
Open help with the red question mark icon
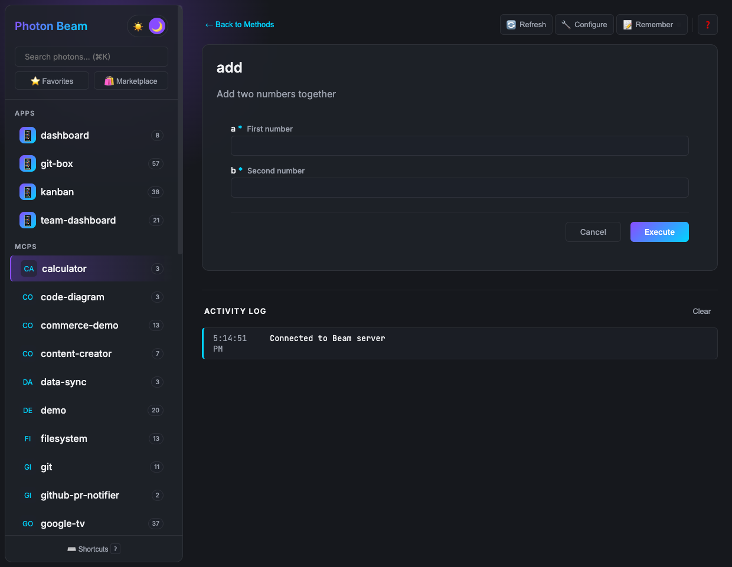click(x=707, y=24)
